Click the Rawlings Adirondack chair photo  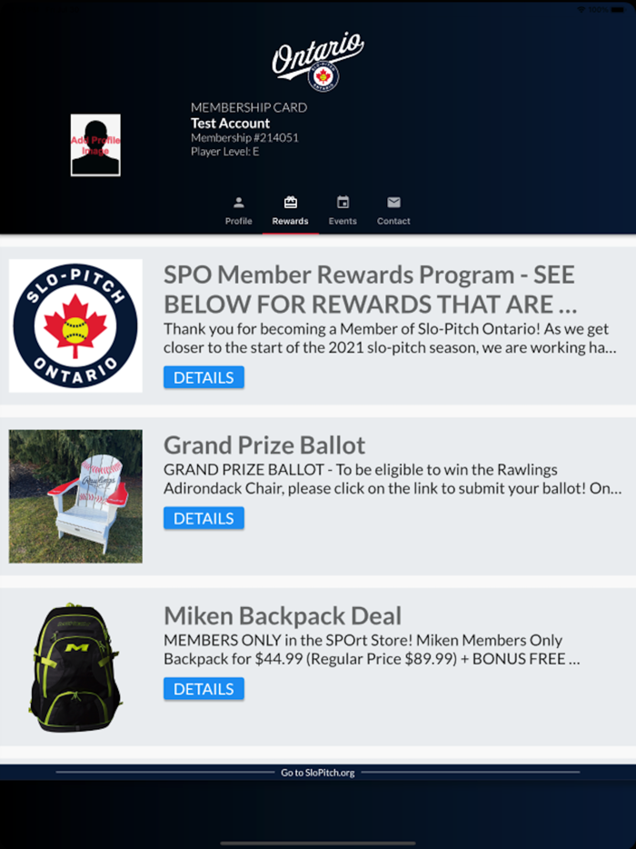click(75, 496)
